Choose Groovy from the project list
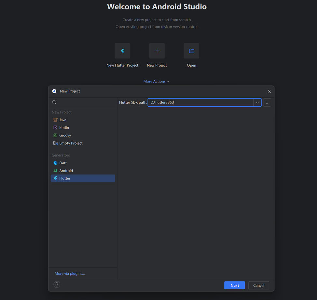The height and width of the screenshot is (300, 317). [83, 135]
